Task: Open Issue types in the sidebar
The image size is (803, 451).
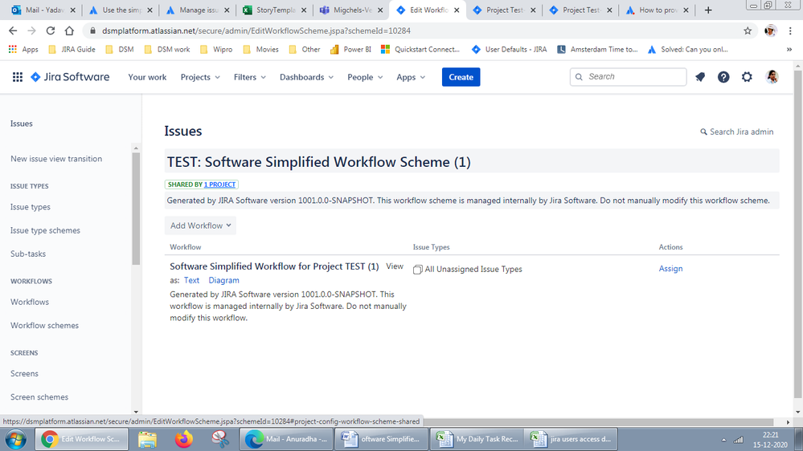Action: [31, 206]
